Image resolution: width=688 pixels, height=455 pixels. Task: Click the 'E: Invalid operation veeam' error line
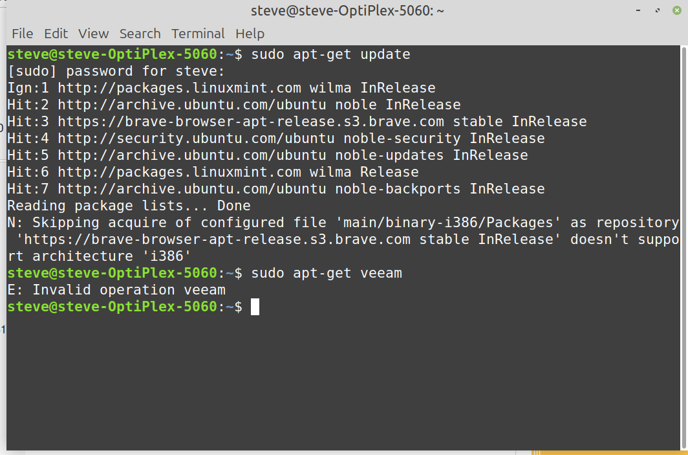pyautogui.click(x=116, y=290)
